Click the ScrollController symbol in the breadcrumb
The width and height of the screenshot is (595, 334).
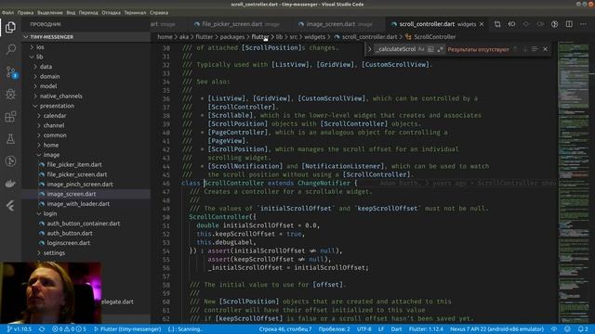click(x=430, y=37)
